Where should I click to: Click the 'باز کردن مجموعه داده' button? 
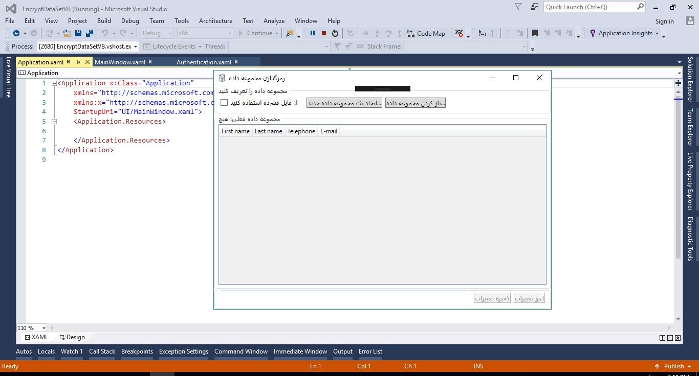click(x=416, y=103)
